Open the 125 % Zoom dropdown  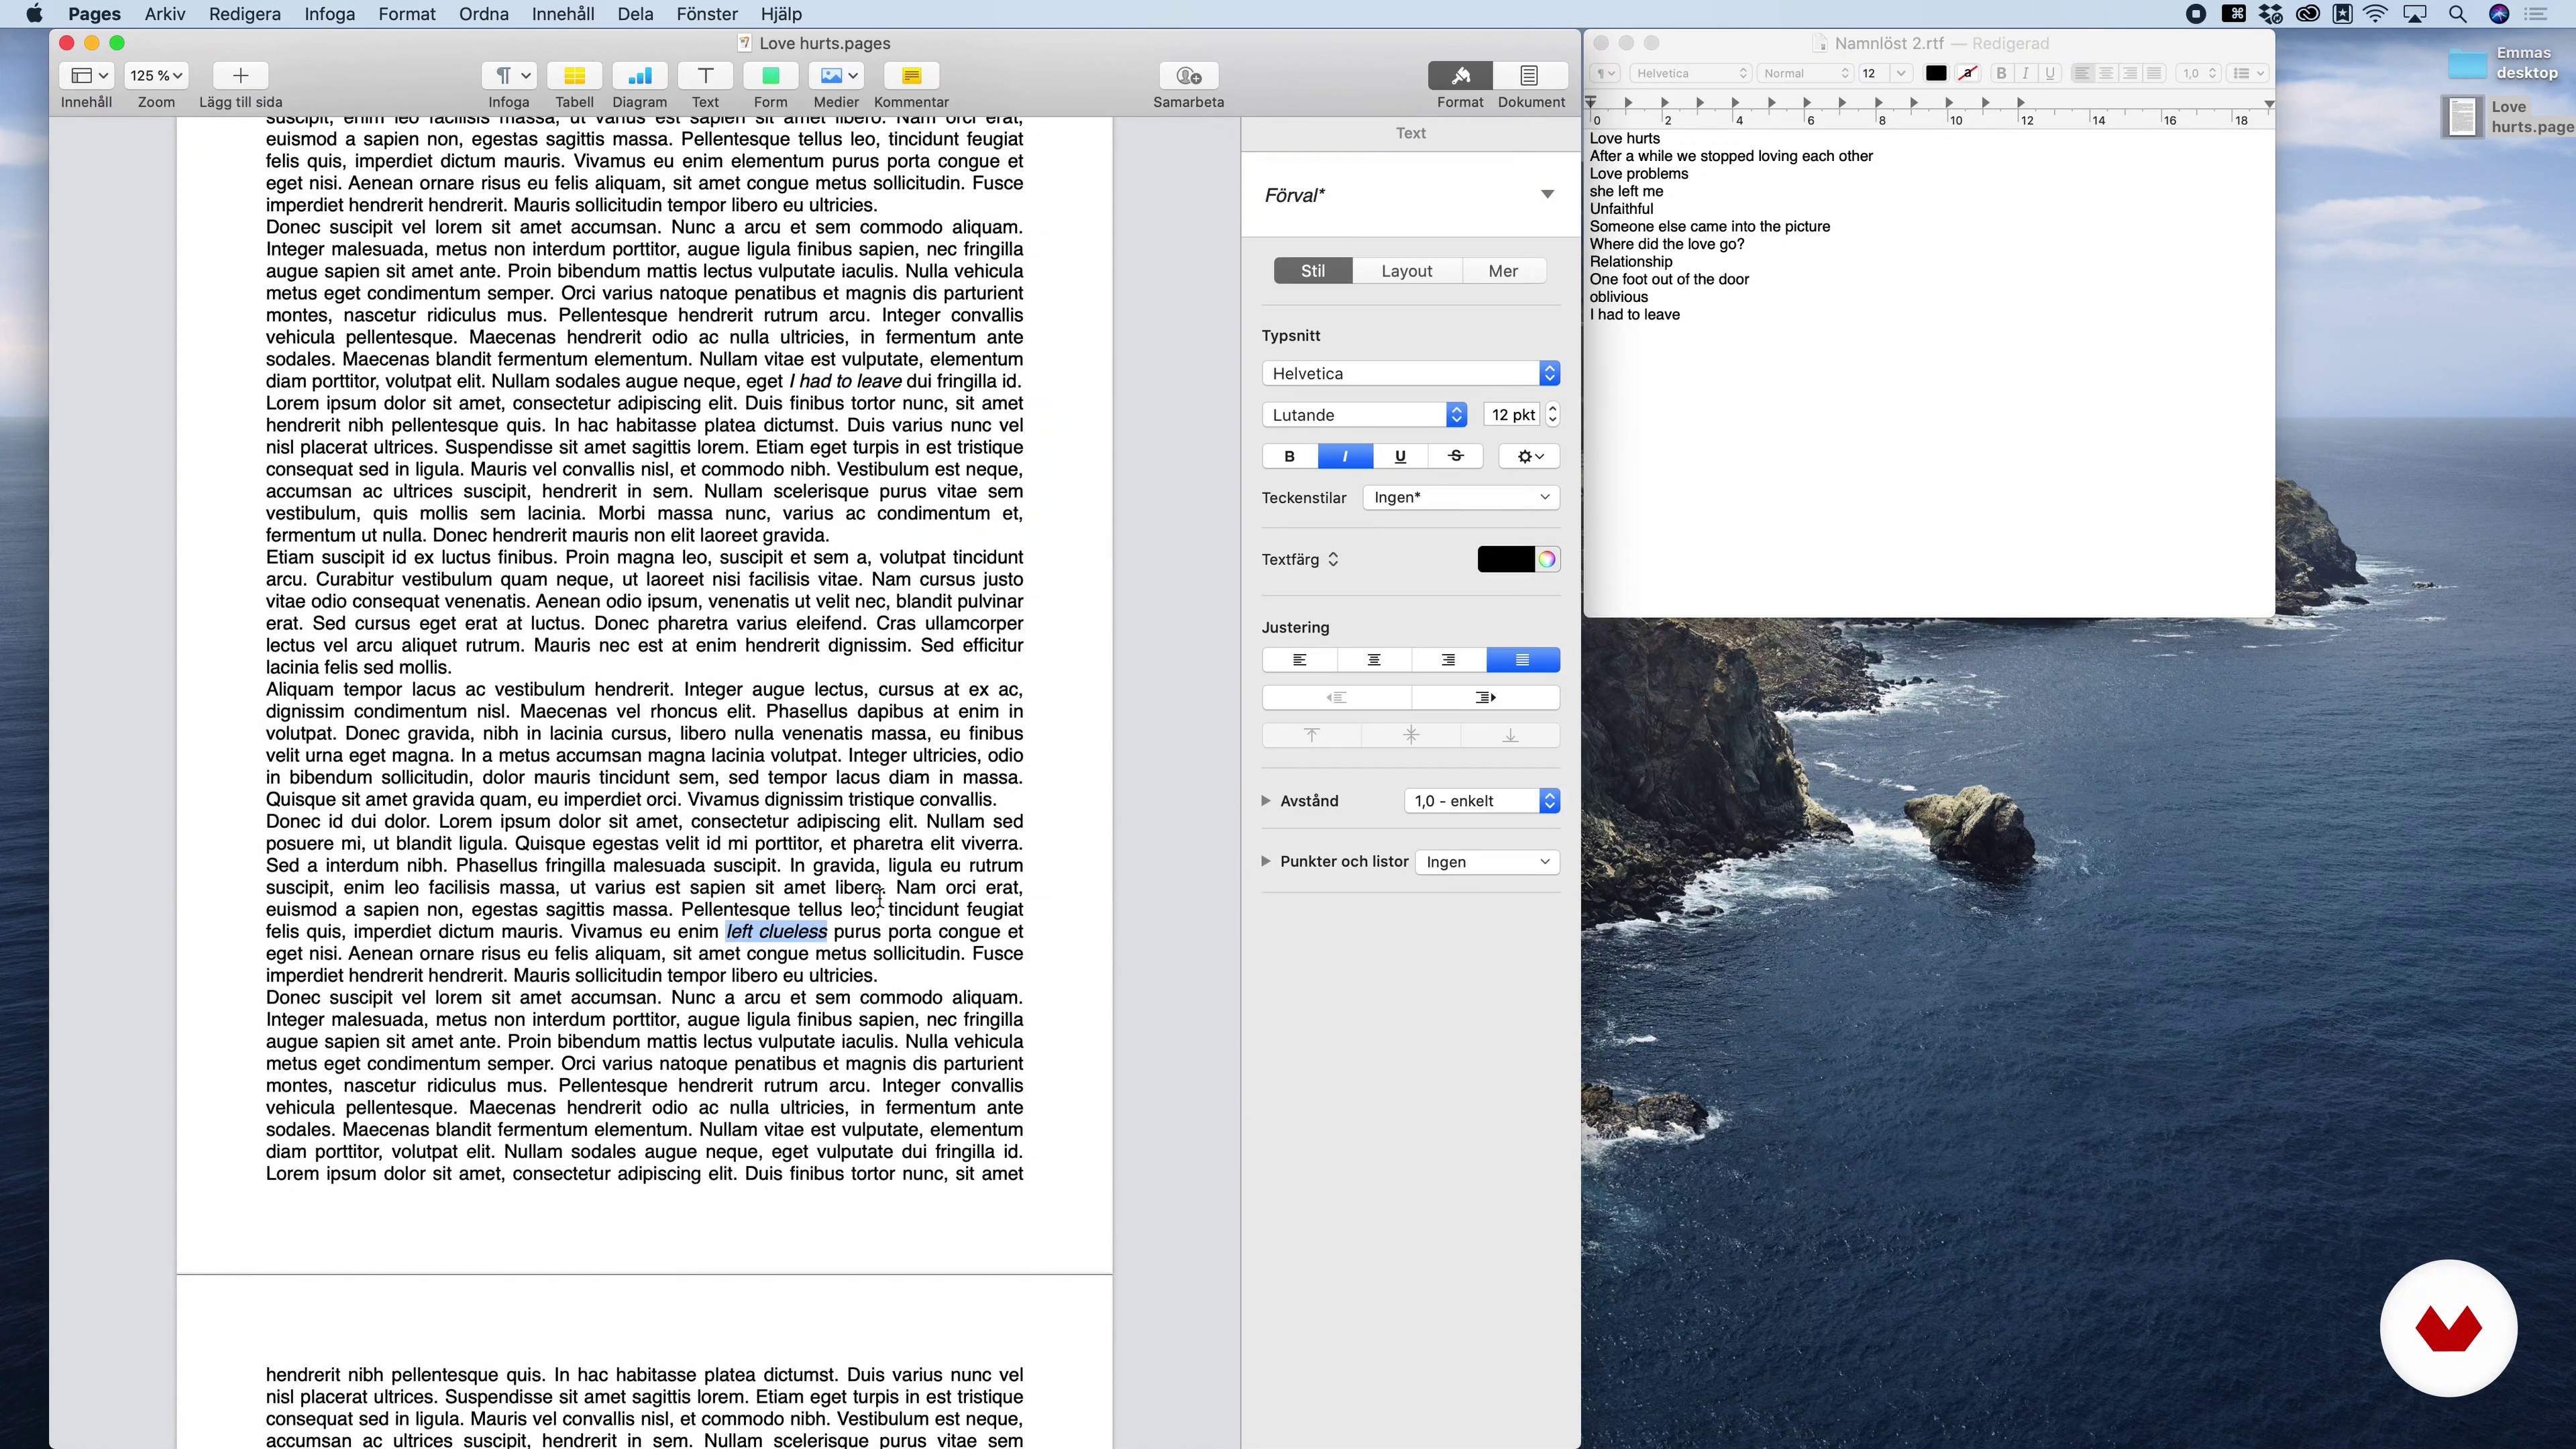[x=156, y=76]
